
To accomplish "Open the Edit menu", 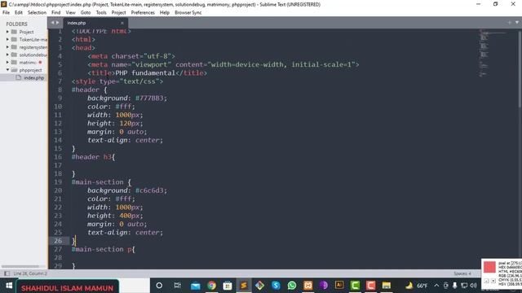I will [19, 13].
